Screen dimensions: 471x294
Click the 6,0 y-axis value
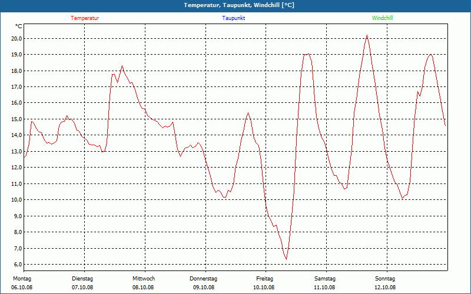18,264
